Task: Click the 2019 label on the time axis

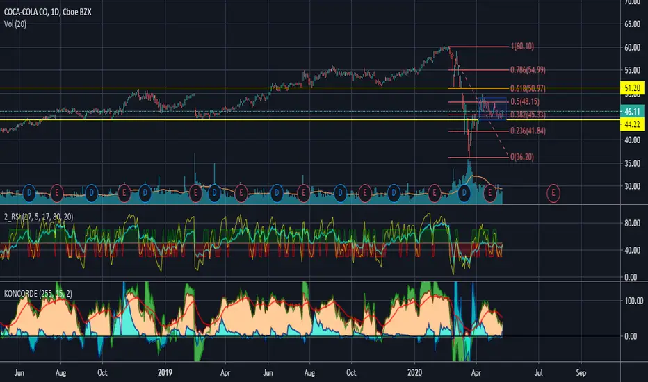Action: pos(165,372)
